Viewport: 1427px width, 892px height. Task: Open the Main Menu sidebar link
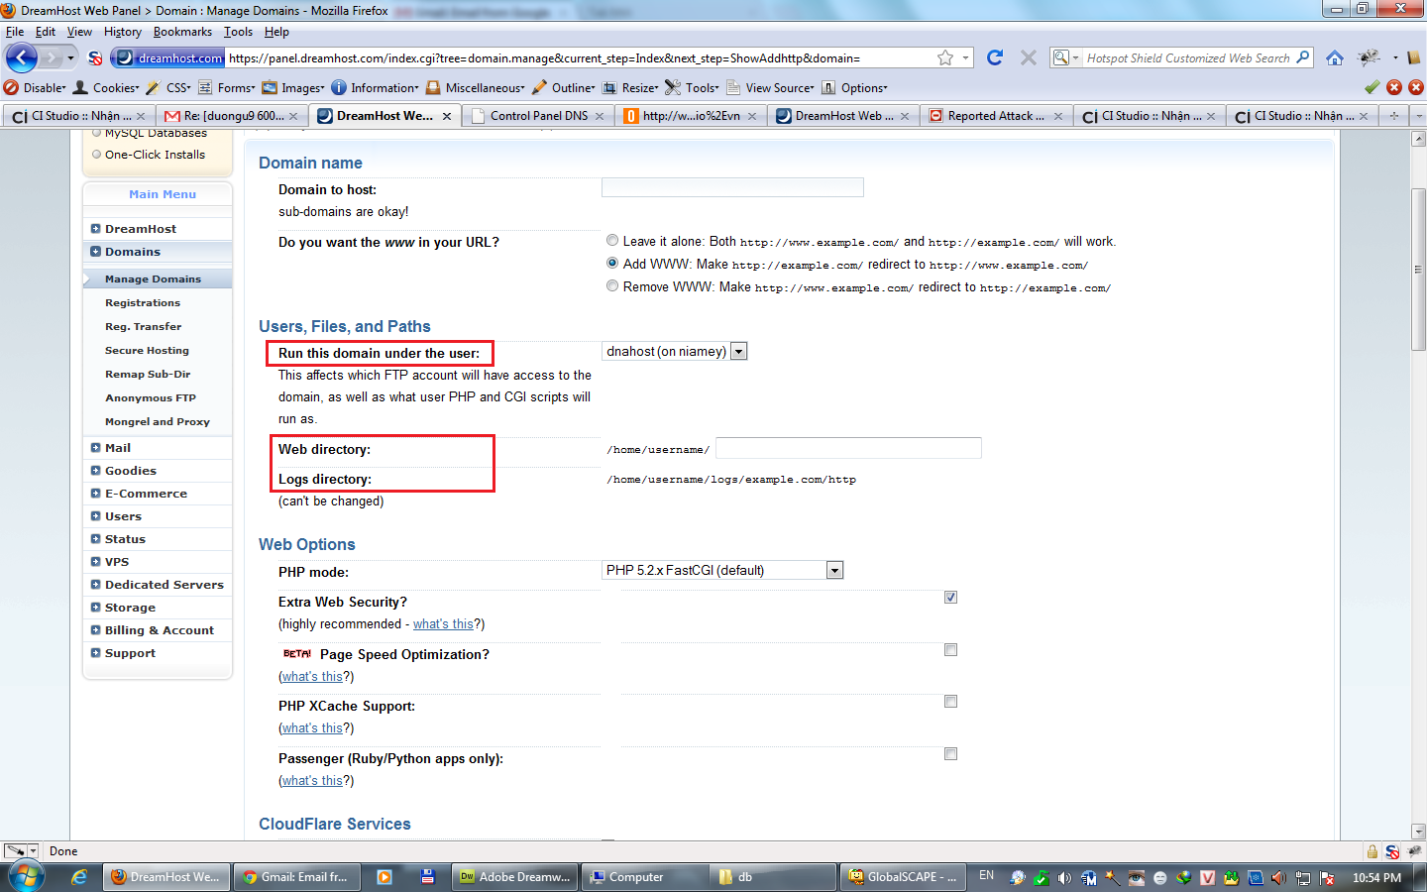163,194
